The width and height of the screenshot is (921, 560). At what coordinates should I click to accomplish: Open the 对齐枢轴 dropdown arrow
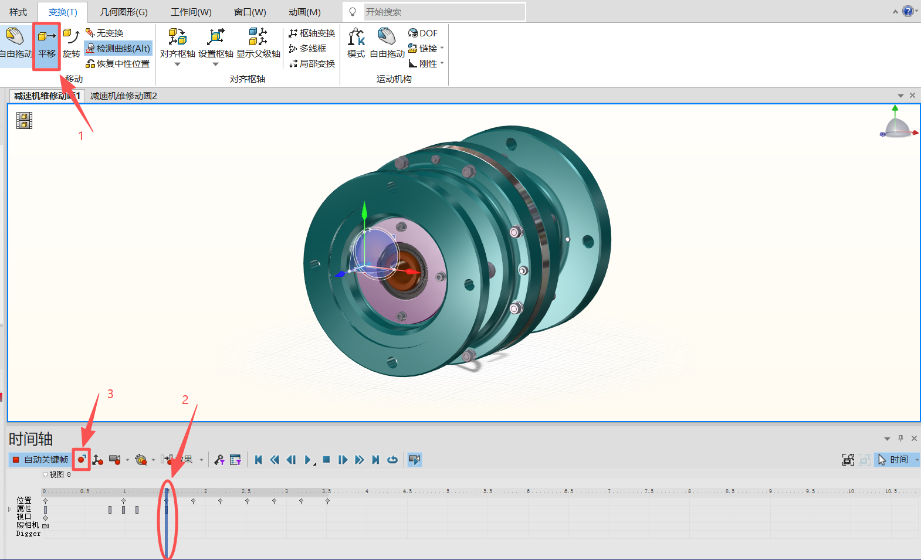pyautogui.click(x=177, y=65)
